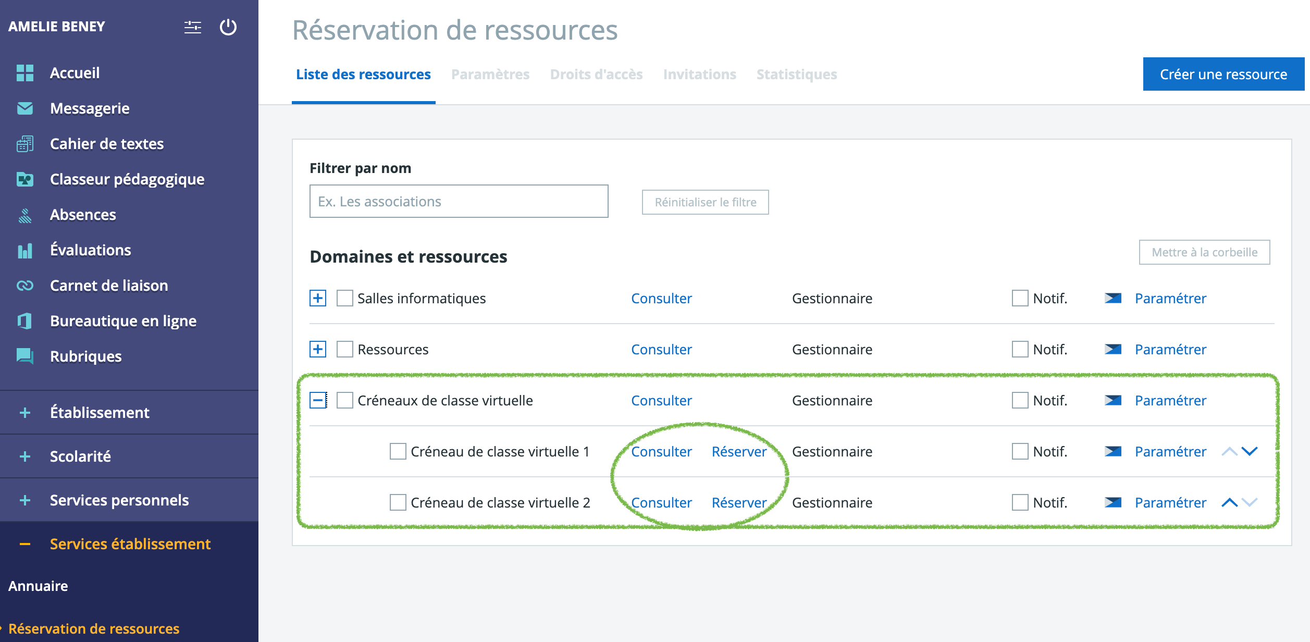Check the Salles informatiques checkbox

[x=344, y=299]
